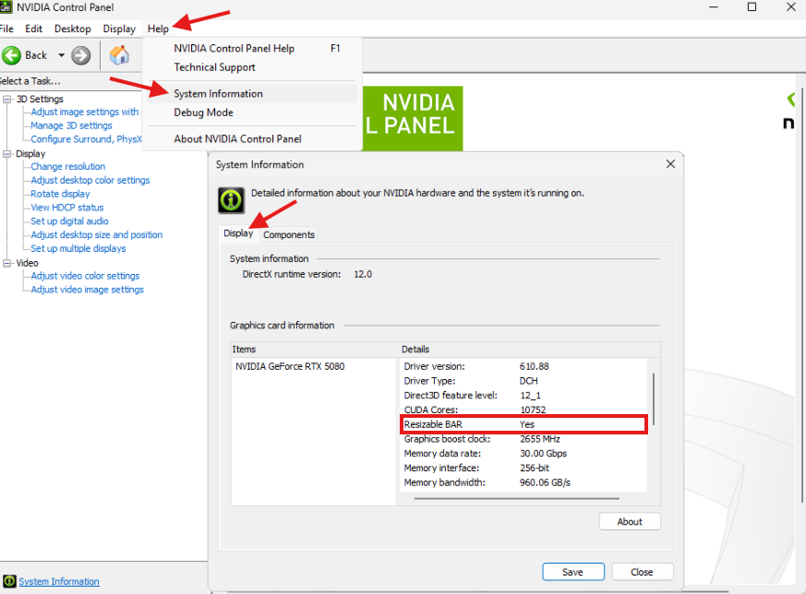The image size is (806, 594).
Task: Select the 3D Settings tree label
Action: click(40, 99)
